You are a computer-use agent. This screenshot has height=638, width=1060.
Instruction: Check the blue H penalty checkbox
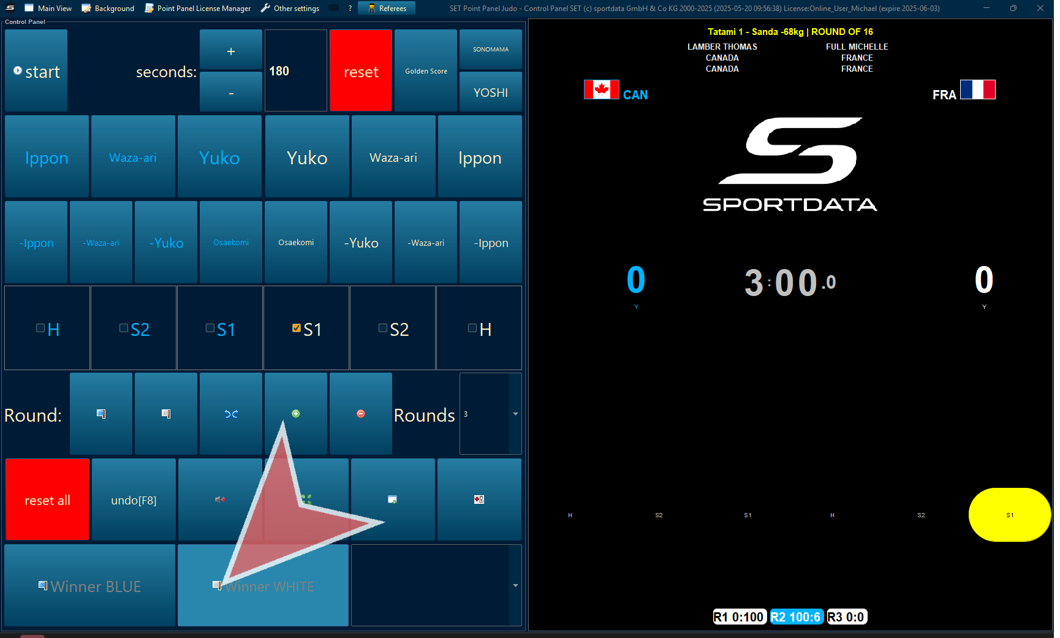(40, 328)
